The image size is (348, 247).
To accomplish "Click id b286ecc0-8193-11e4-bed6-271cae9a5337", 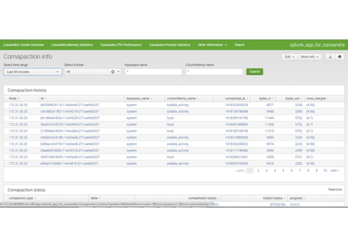I will tap(70, 144).
